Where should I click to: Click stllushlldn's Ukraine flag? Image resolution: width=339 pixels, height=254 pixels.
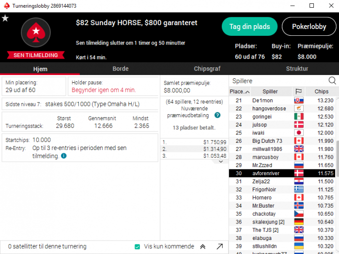(299, 246)
